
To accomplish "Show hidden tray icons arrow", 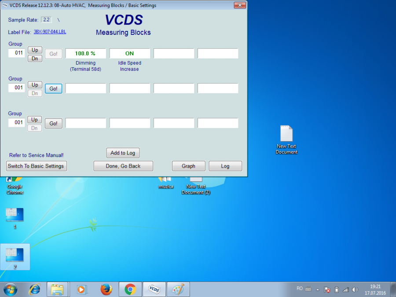I will point(317,290).
